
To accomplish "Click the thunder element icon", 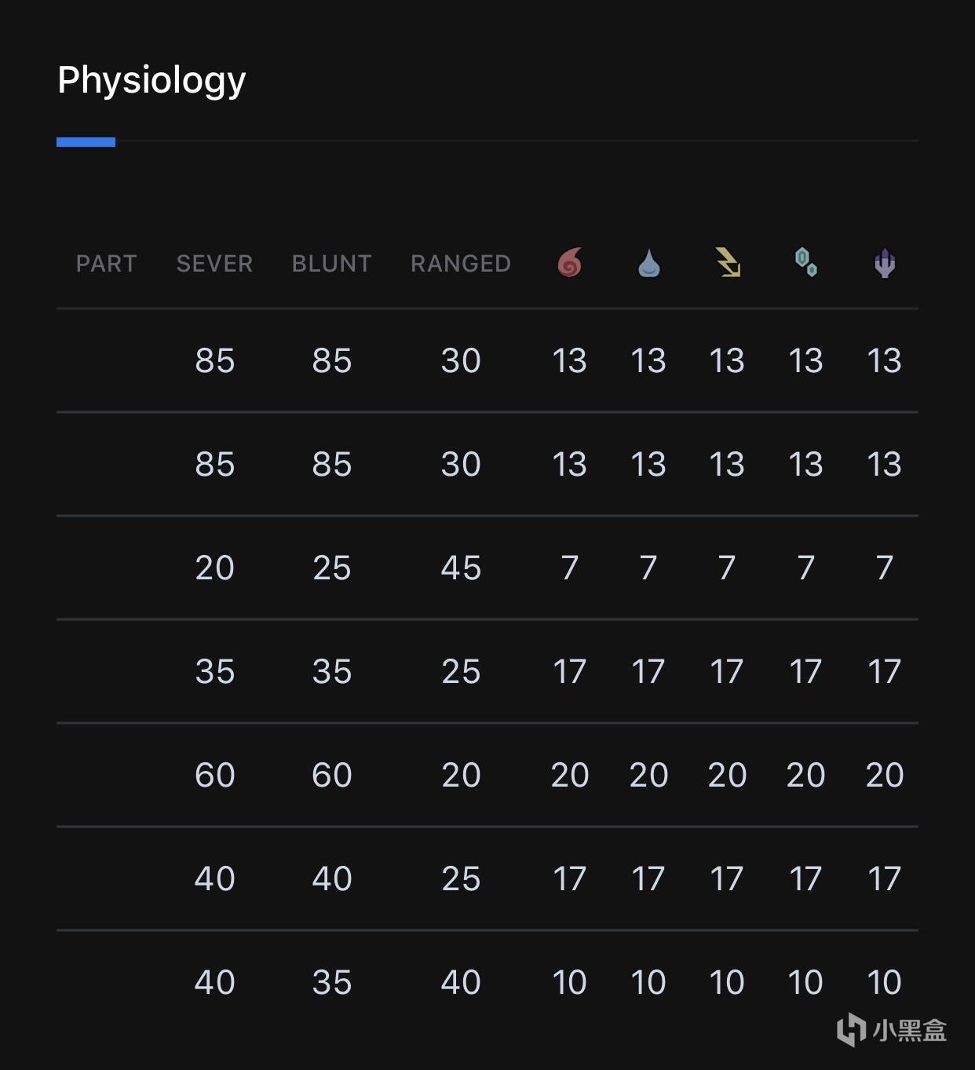I will [728, 263].
